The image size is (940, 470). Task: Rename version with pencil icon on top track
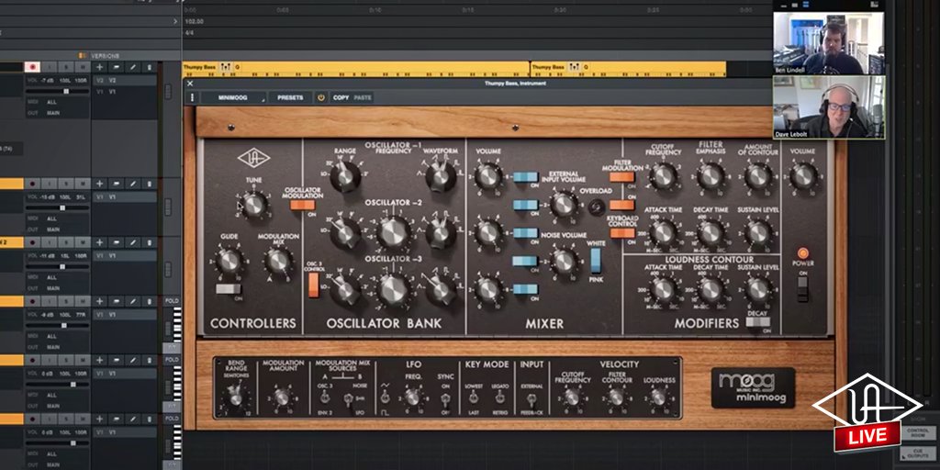133,67
